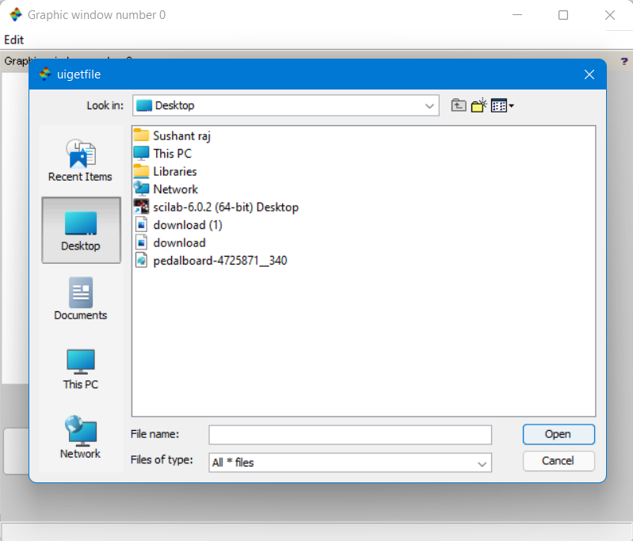This screenshot has height=541, width=633.
Task: Select the download (1) image file
Action: coord(178,225)
